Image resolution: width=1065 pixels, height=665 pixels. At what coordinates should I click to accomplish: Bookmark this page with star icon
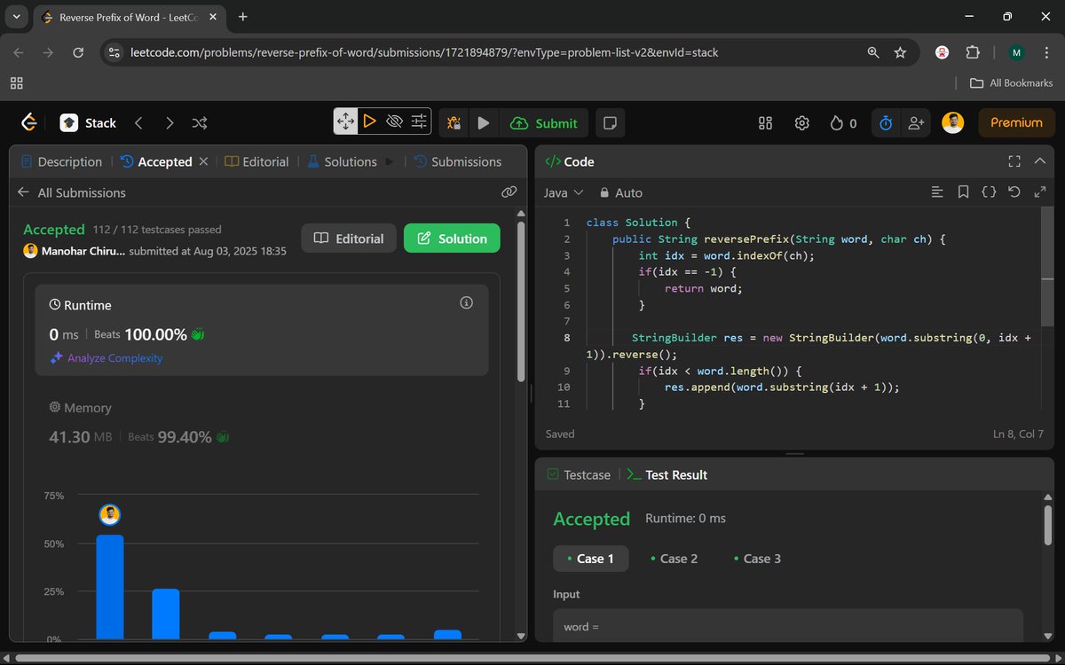[x=900, y=52]
